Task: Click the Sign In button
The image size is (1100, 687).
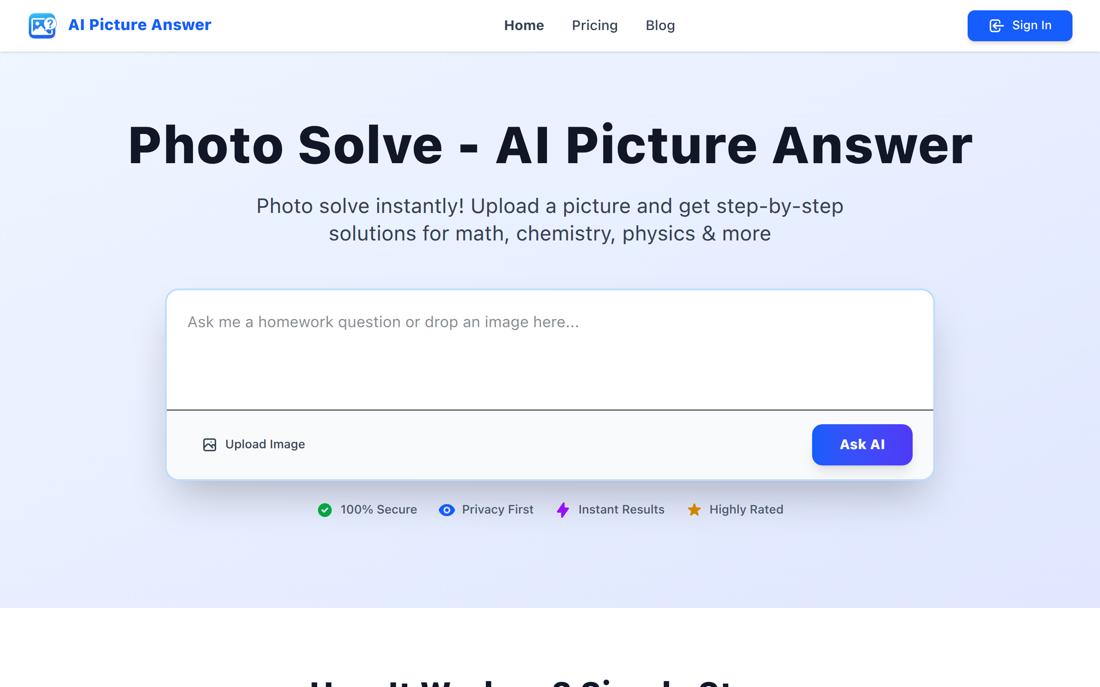Action: tap(1020, 25)
